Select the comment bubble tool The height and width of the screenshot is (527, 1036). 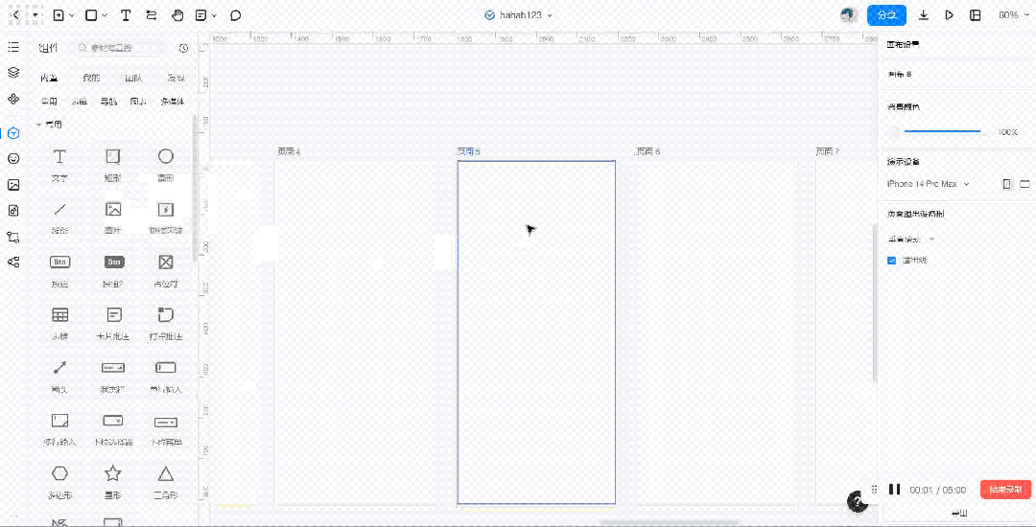pyautogui.click(x=235, y=15)
